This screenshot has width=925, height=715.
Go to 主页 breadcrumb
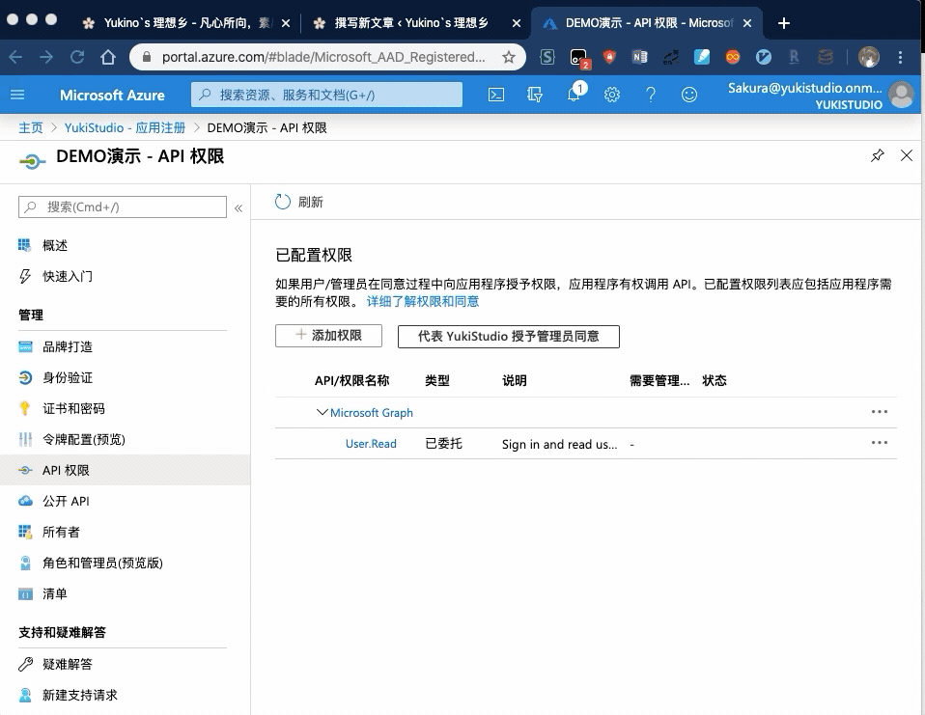31,128
